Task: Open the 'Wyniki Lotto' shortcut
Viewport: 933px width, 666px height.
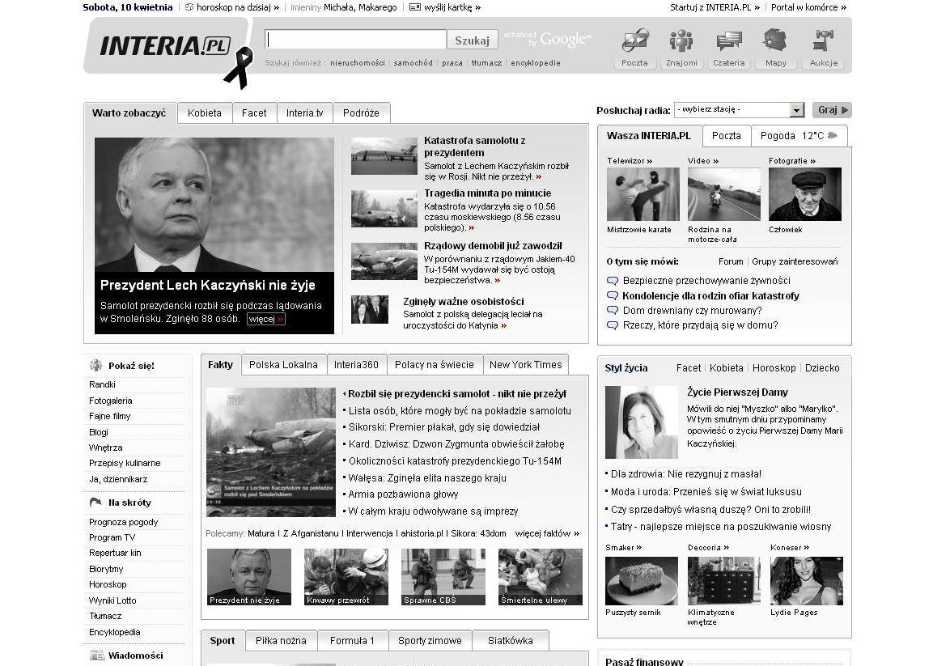Action: pyautogui.click(x=112, y=600)
